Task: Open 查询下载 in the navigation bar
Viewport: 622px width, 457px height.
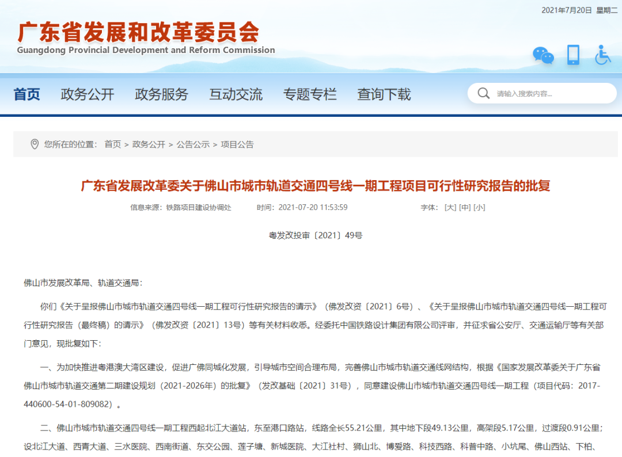Action: (384, 94)
